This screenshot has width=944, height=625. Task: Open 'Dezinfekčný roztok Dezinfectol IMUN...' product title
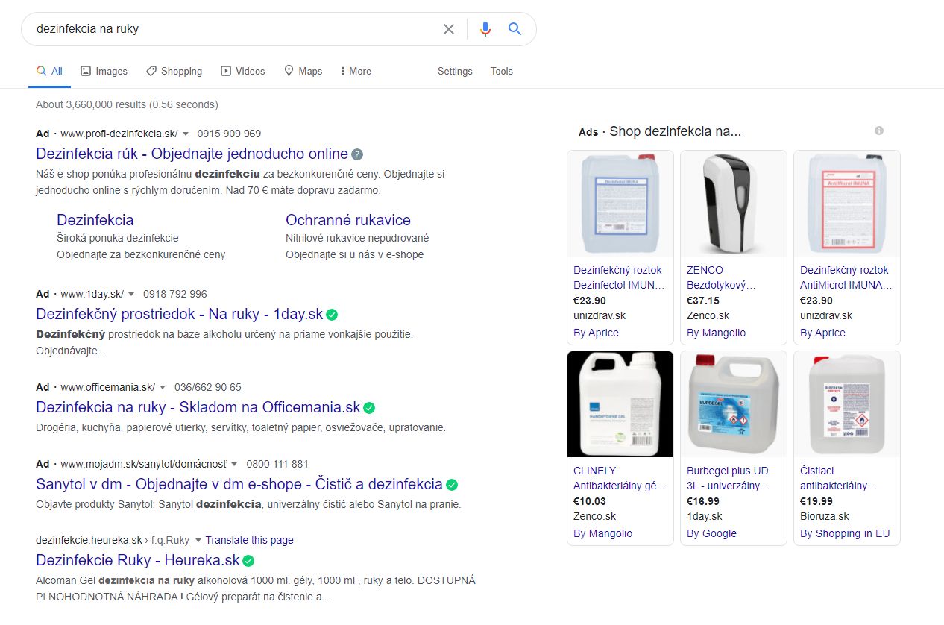click(x=618, y=277)
